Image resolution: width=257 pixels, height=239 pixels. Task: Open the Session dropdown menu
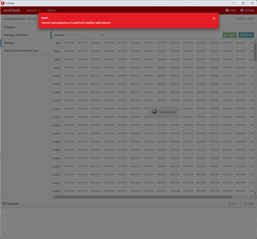point(33,10)
